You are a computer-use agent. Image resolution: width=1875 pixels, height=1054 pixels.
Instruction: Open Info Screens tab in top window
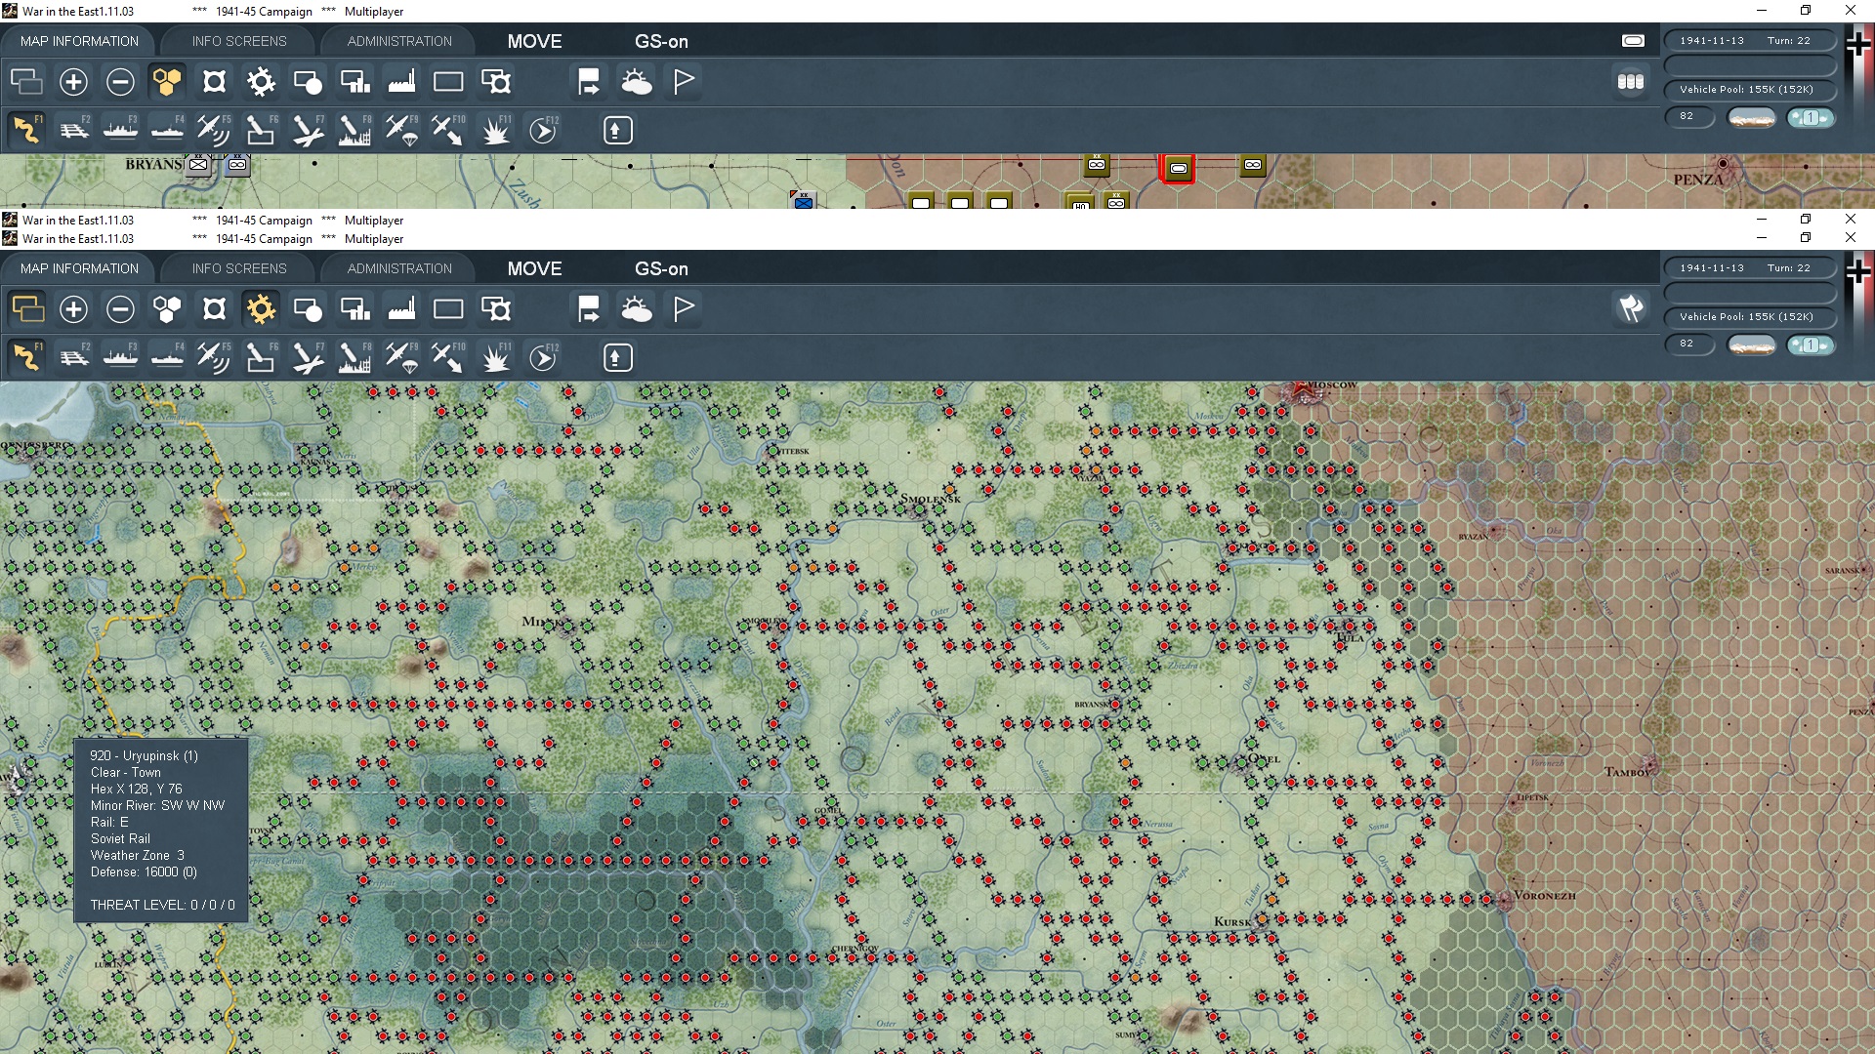[239, 41]
